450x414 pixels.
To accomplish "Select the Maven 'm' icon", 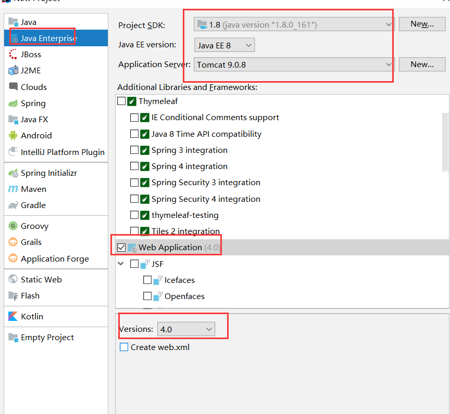I will click(13, 189).
